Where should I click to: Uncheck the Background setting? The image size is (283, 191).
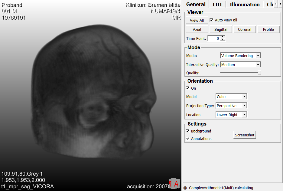point(188,131)
